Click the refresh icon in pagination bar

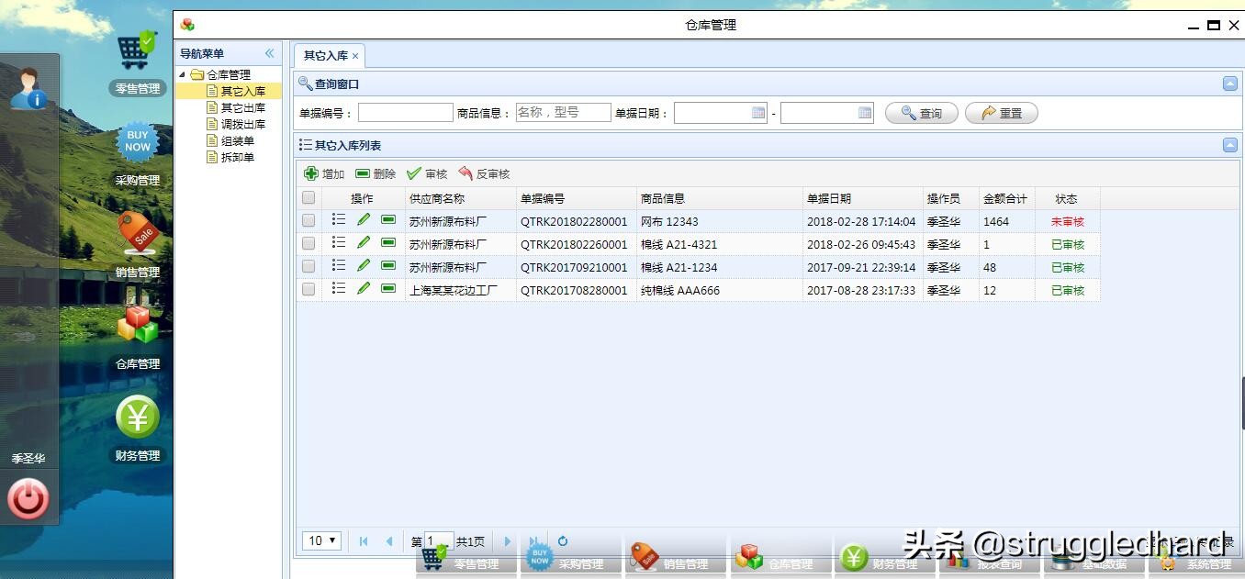[562, 541]
